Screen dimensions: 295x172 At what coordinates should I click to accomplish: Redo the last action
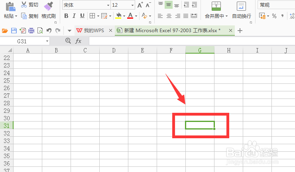(58, 31)
